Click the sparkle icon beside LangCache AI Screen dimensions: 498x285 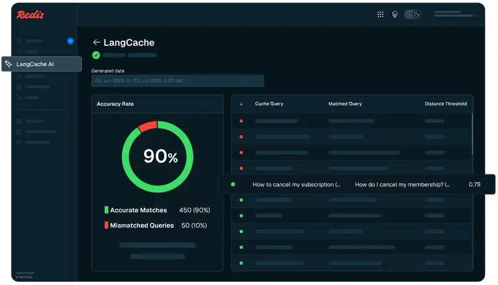[x=8, y=64]
